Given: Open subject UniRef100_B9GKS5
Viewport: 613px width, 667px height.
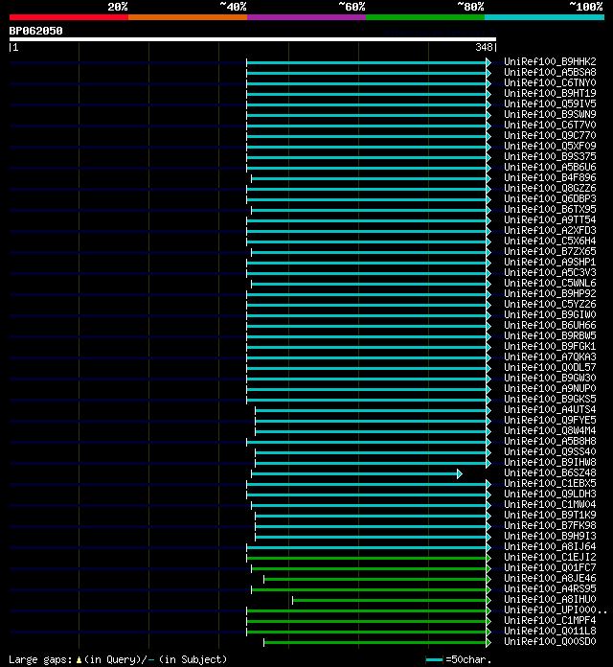Looking at the screenshot, I should [x=550, y=400].
